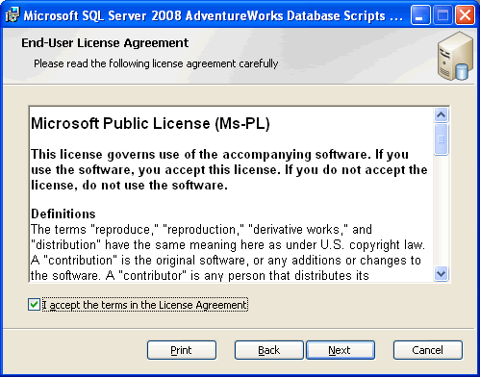
Task: Click 'Please read the following license agreement carefully'
Action: (x=156, y=63)
